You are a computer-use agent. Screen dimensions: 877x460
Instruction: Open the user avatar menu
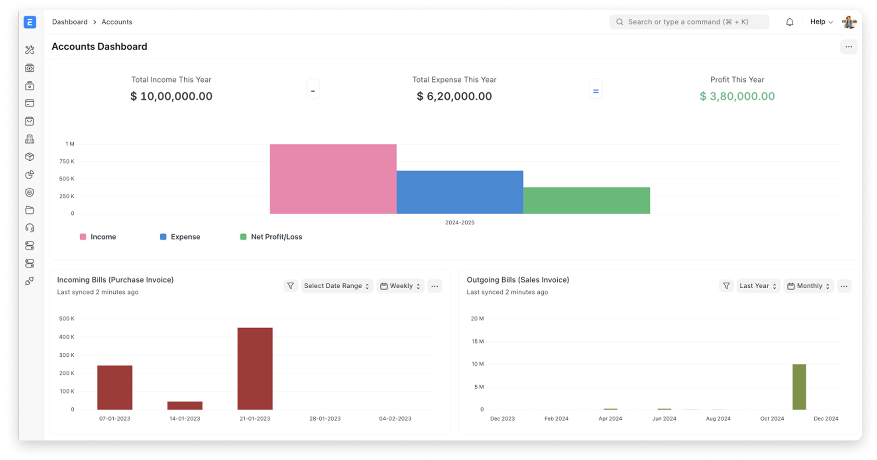pos(849,22)
